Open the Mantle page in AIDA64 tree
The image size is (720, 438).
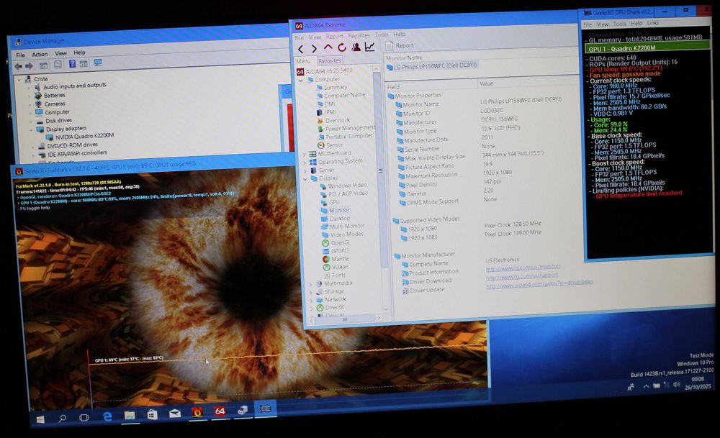coord(336,259)
